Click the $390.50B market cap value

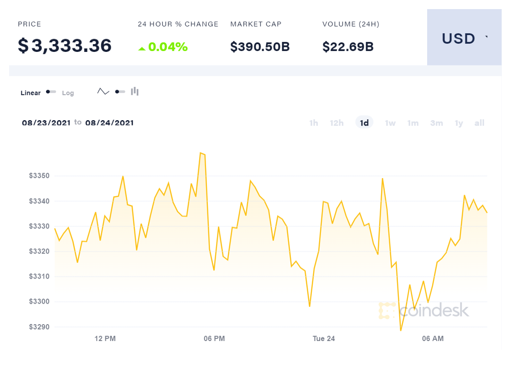260,46
